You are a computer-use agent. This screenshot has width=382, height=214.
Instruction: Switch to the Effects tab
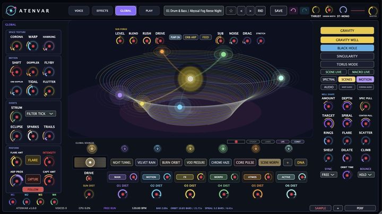102,11
